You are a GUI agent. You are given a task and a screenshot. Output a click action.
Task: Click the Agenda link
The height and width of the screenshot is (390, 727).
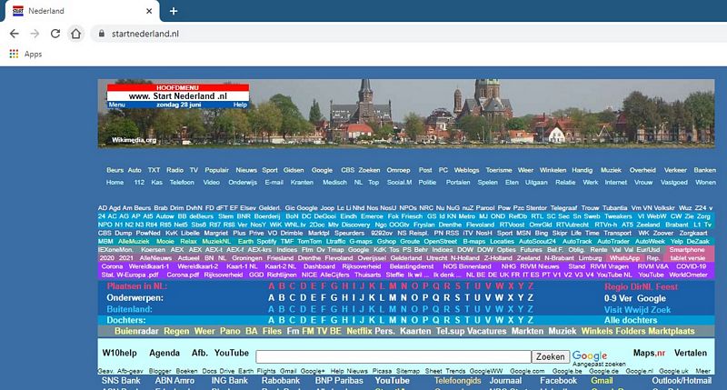[x=164, y=353]
